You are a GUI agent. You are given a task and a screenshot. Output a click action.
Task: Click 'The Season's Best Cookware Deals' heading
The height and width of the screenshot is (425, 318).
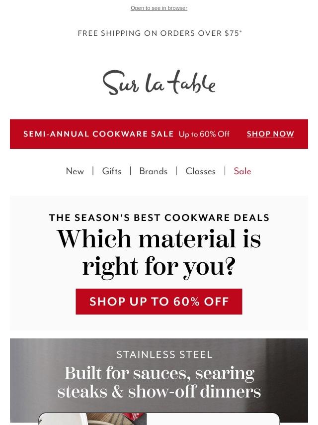pos(159,217)
